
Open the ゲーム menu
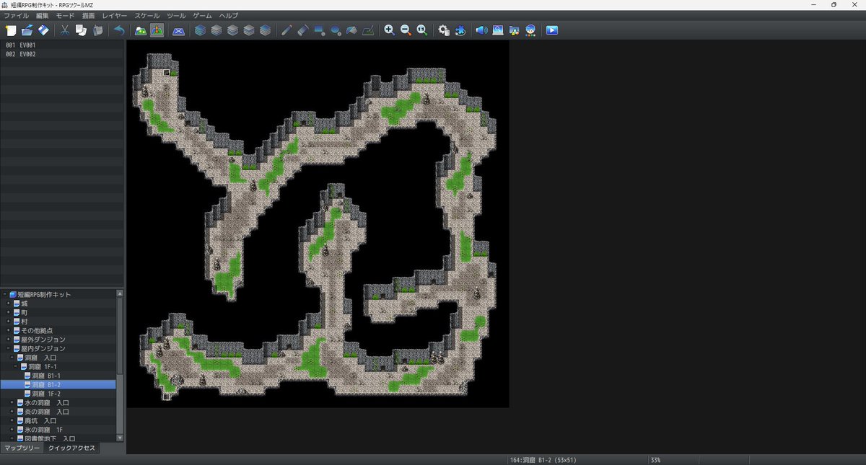click(203, 15)
